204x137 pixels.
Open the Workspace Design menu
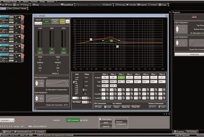(x=10, y=2)
